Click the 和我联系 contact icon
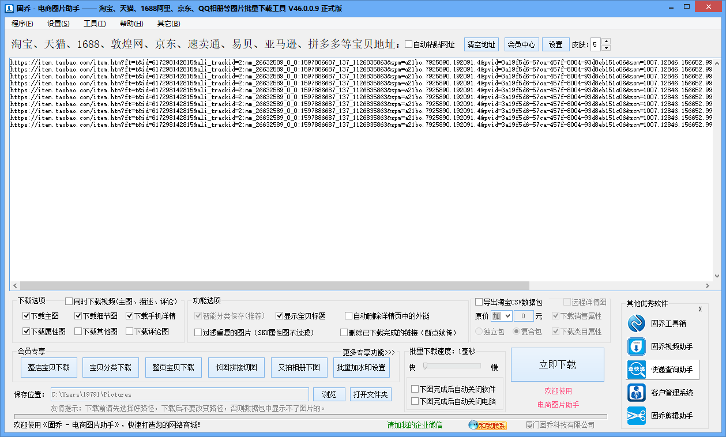The height and width of the screenshot is (437, 726). (x=487, y=425)
